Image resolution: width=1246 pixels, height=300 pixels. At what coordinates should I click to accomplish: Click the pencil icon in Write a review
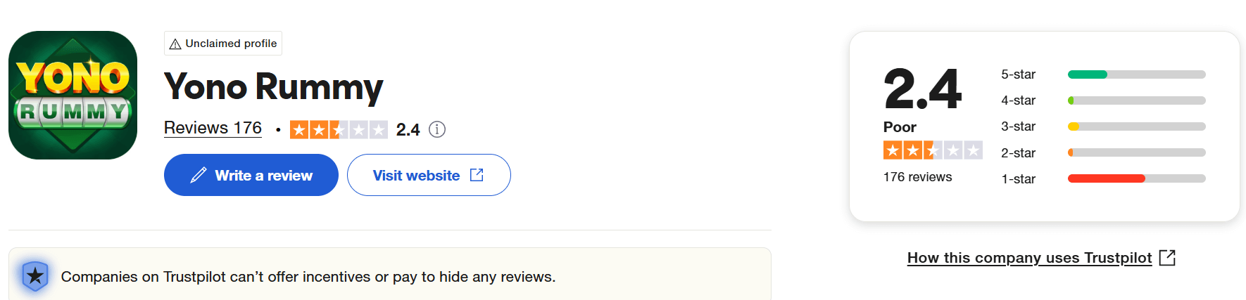[x=199, y=175]
